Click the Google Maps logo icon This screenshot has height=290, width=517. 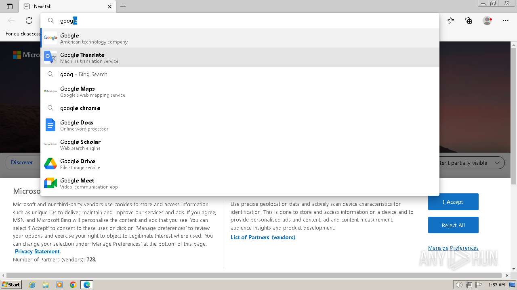click(x=50, y=91)
